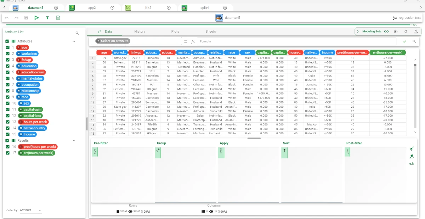Screen dimensions: 425x219
Task: Click the Group panel corner icon
Action: (158, 151)
